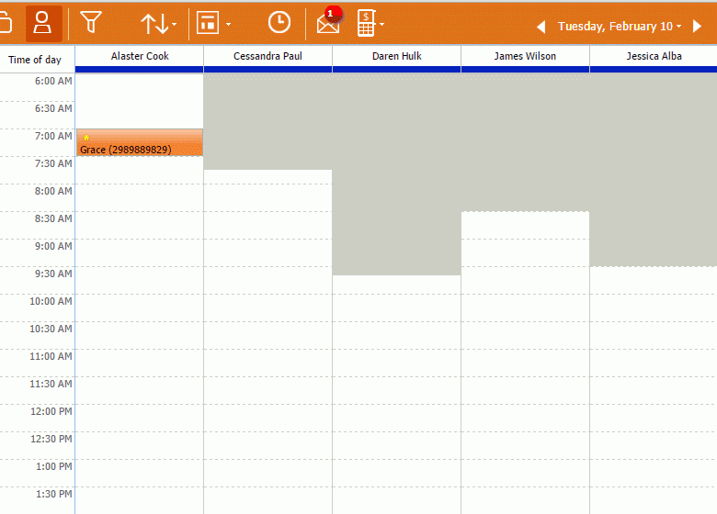Click the partially visible leftmost toolbar icon
Image resolution: width=717 pixels, height=514 pixels.
[6, 23]
